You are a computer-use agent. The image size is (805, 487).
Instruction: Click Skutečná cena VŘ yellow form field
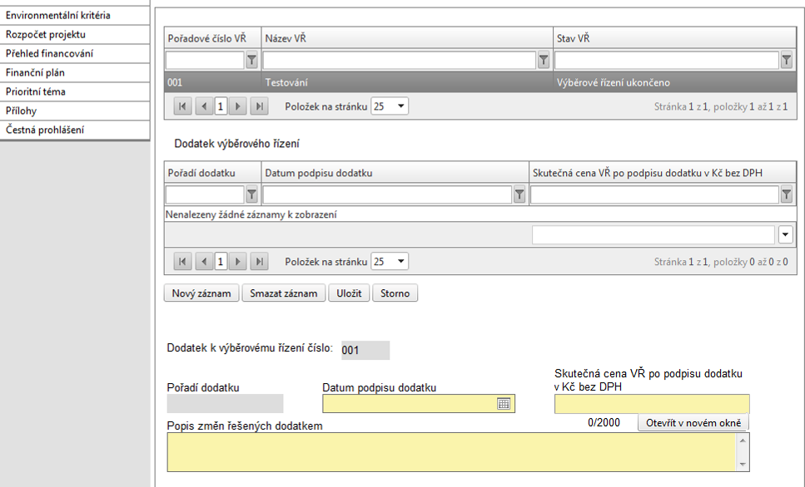pyautogui.click(x=652, y=404)
